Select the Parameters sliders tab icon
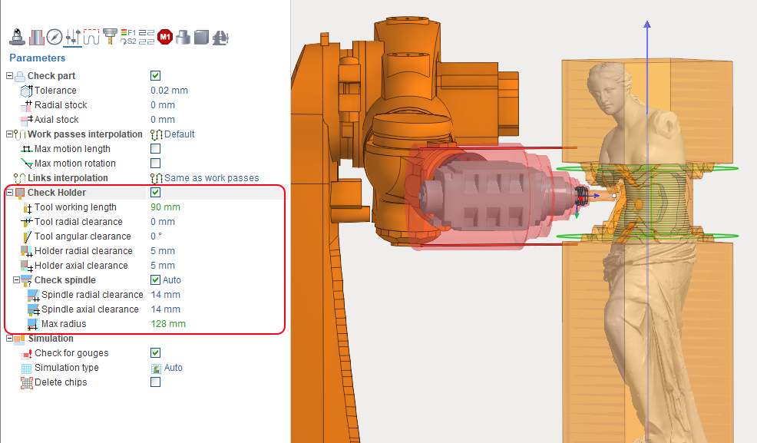 tap(73, 37)
